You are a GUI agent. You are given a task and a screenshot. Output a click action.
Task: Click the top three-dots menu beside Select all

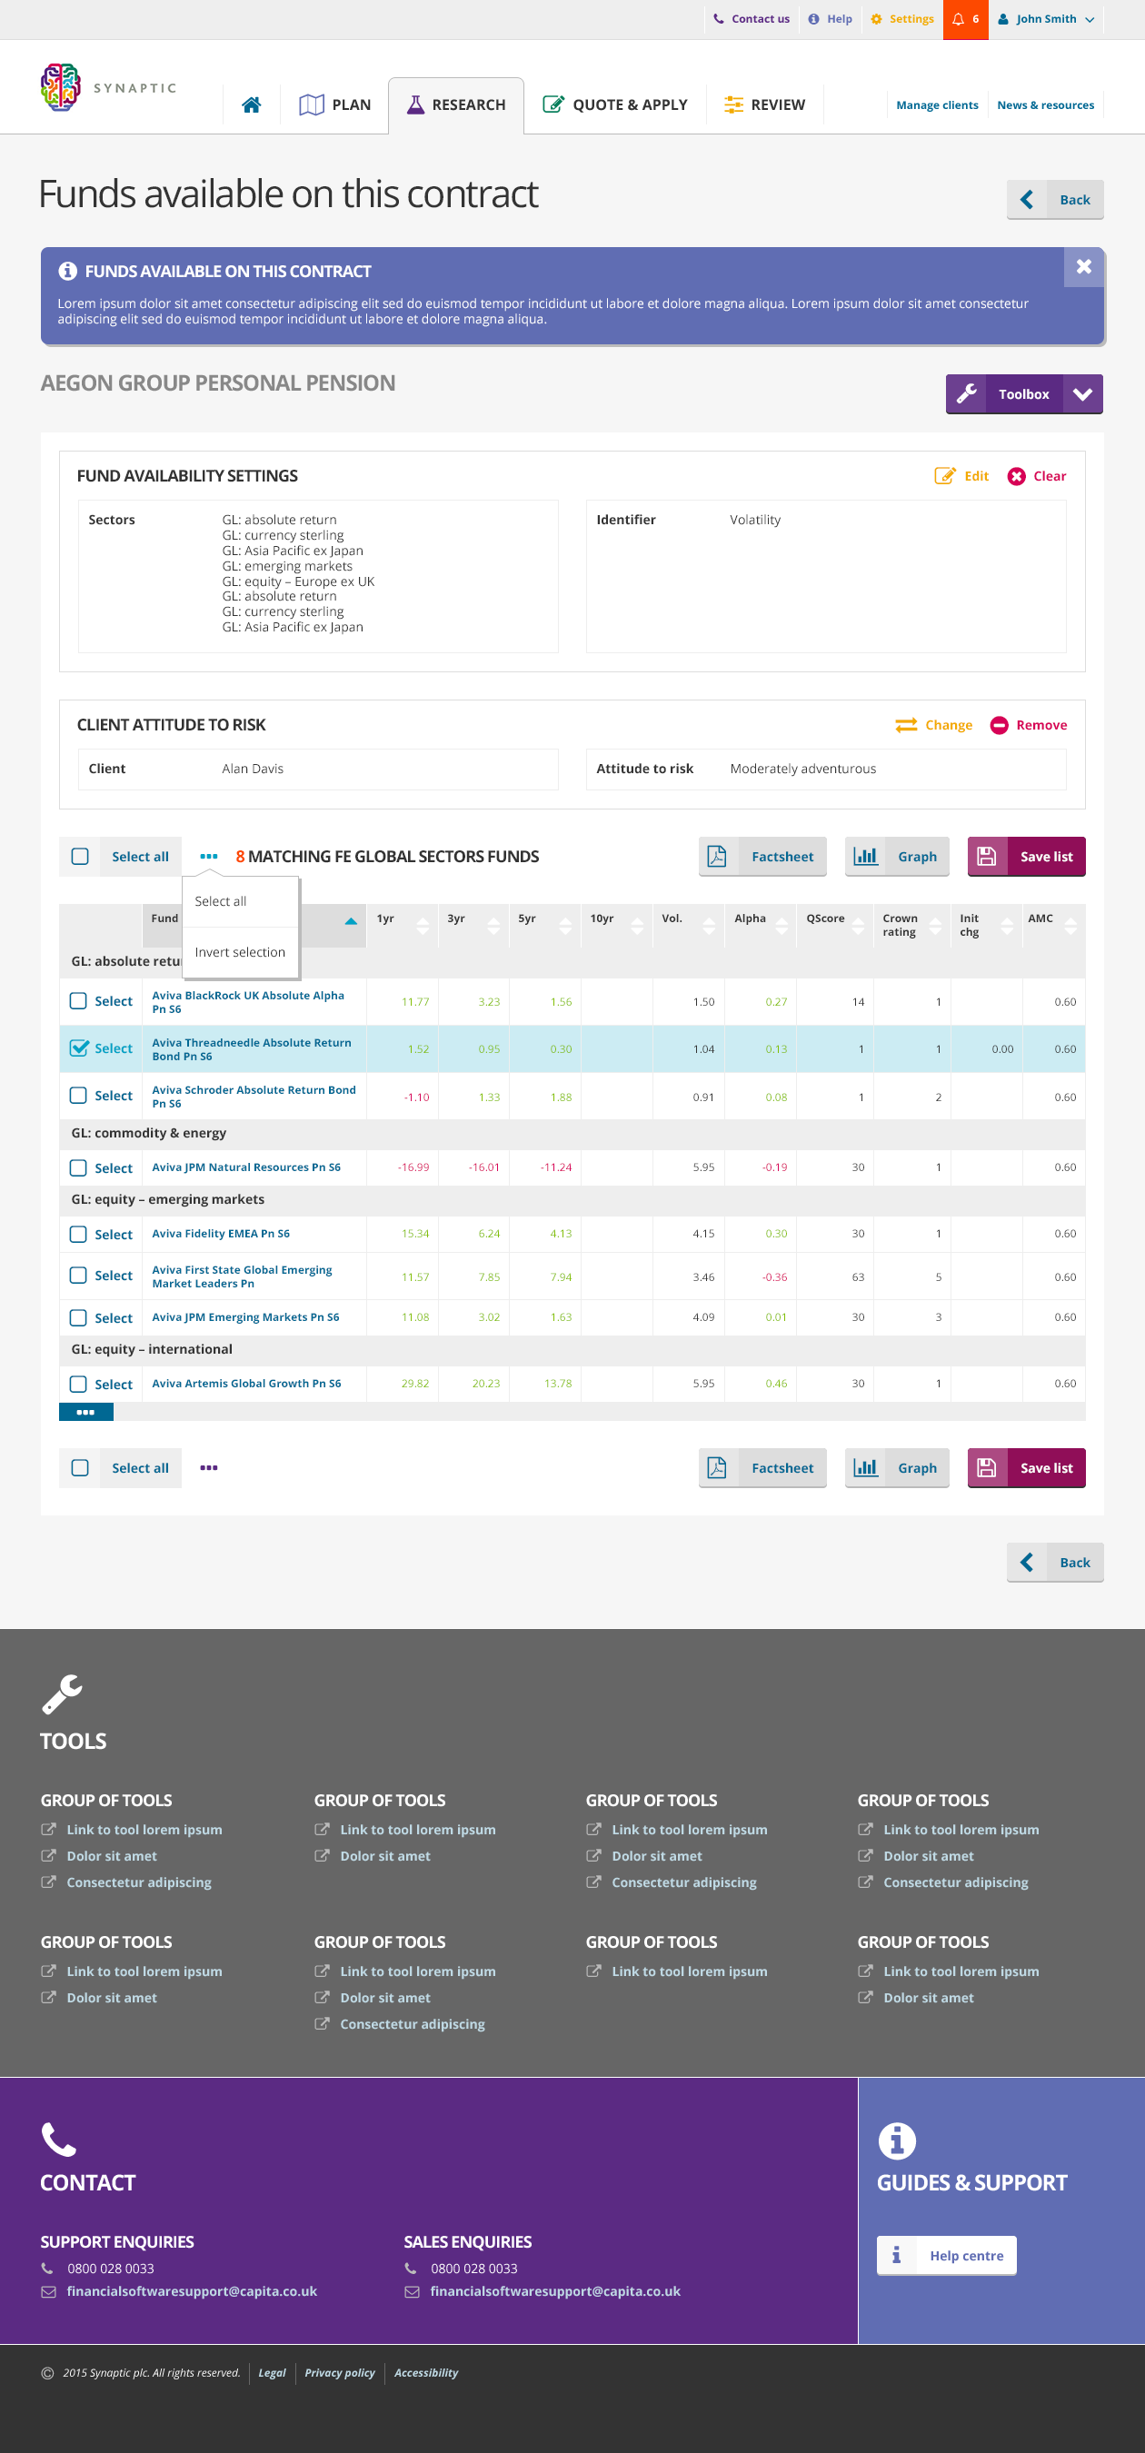pyautogui.click(x=209, y=856)
